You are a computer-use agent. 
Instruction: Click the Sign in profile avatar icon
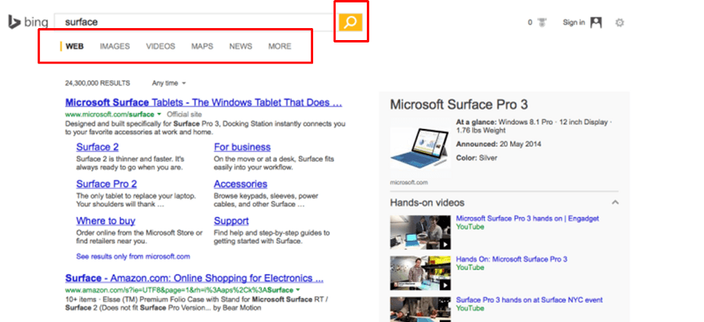(x=596, y=22)
